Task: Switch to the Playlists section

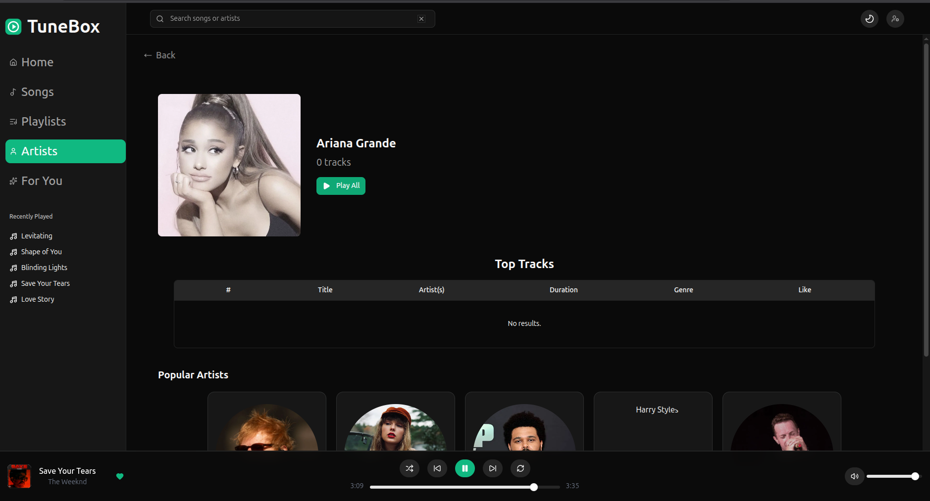Action: (x=44, y=121)
